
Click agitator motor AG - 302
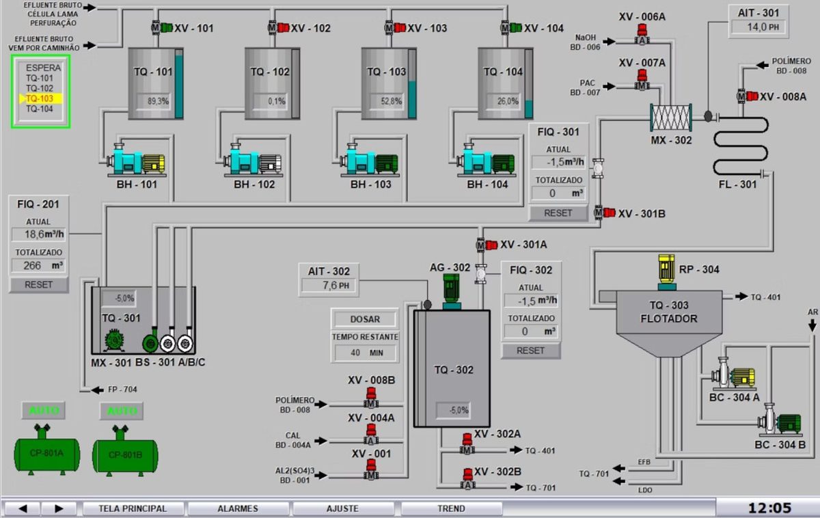(x=452, y=291)
